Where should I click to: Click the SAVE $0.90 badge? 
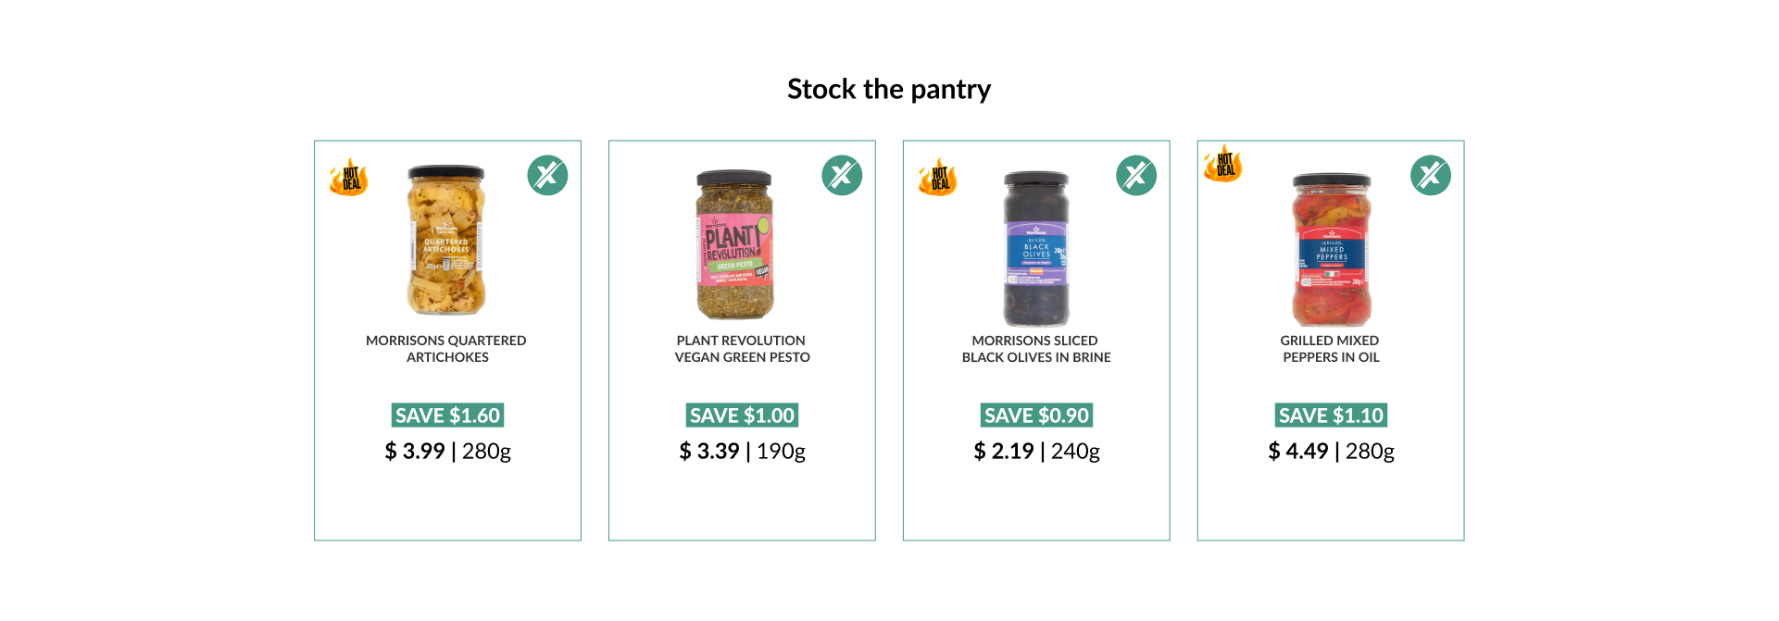coord(1036,416)
